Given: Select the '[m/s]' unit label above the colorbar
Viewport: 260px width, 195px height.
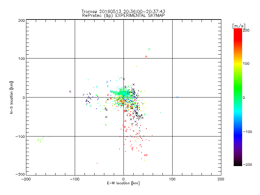Looking at the screenshot, I should tap(239, 26).
